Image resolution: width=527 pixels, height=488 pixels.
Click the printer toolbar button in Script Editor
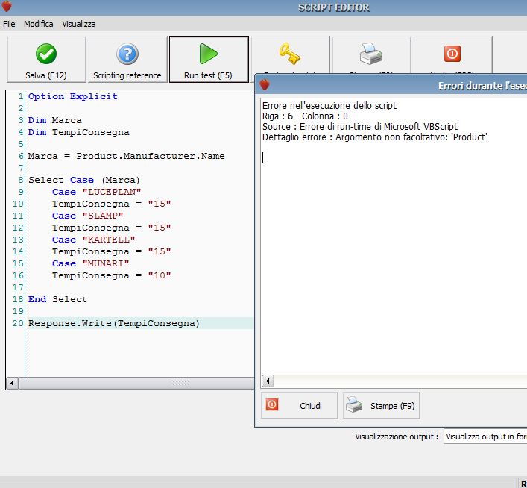tap(371, 55)
